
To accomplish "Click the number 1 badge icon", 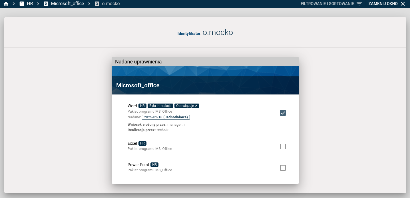I will click(x=22, y=4).
